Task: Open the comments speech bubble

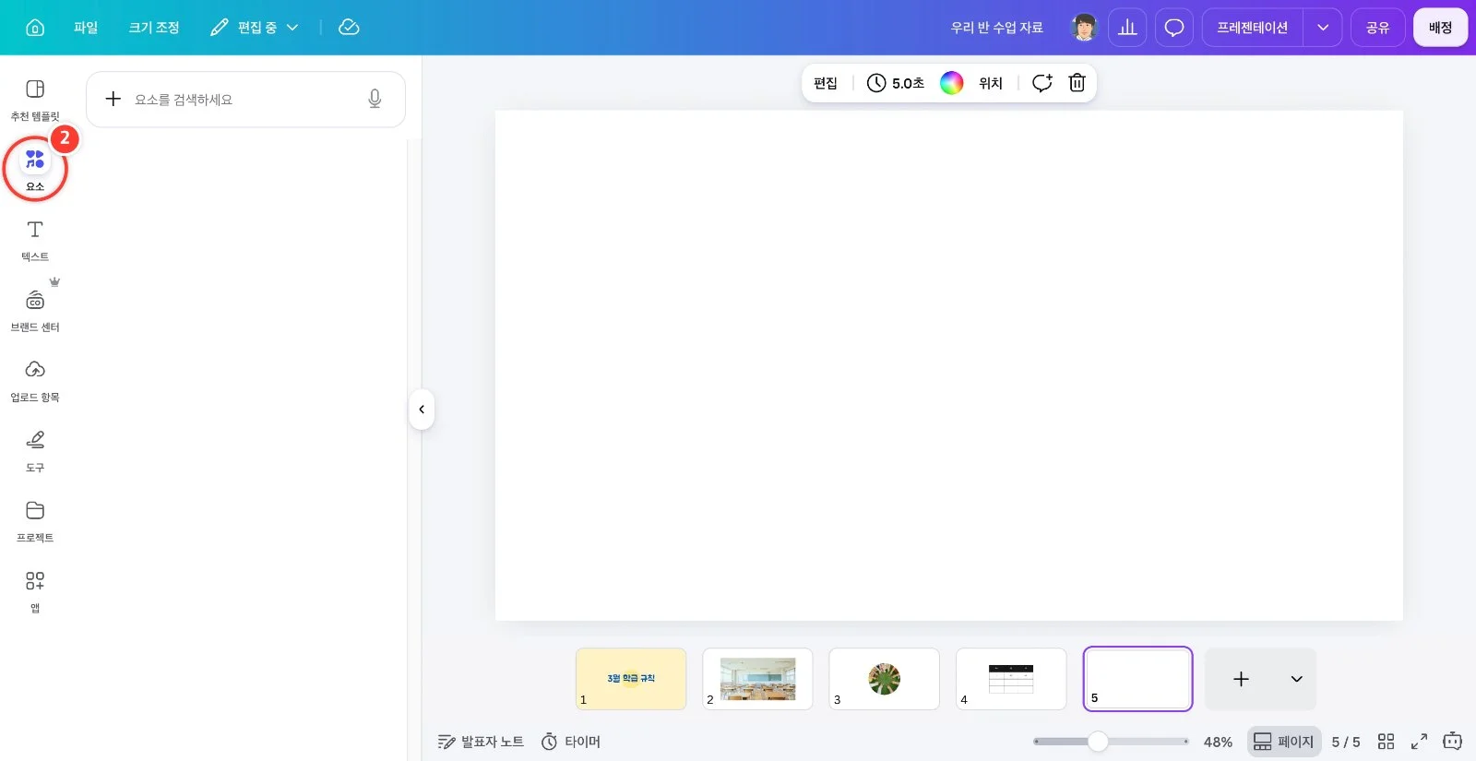Action: click(x=1174, y=28)
